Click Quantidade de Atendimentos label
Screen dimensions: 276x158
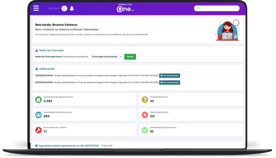point(57,112)
